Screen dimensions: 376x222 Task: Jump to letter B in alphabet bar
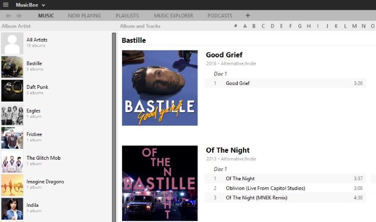pyautogui.click(x=254, y=26)
